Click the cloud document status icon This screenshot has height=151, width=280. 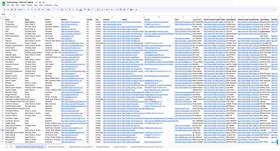44,3
